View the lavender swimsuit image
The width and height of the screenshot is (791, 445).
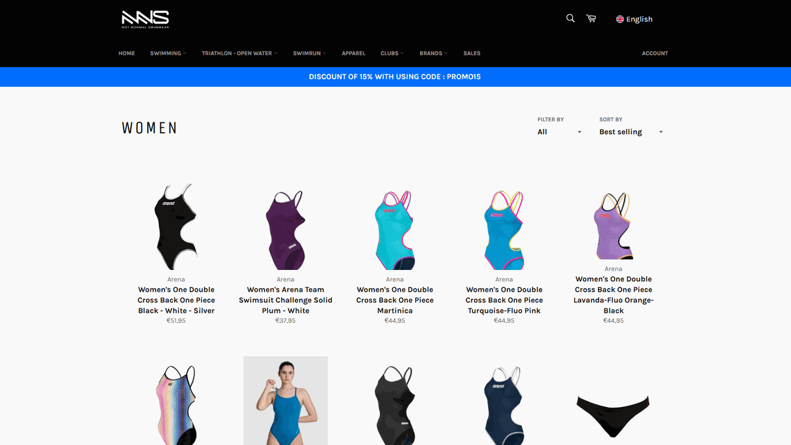tap(613, 225)
